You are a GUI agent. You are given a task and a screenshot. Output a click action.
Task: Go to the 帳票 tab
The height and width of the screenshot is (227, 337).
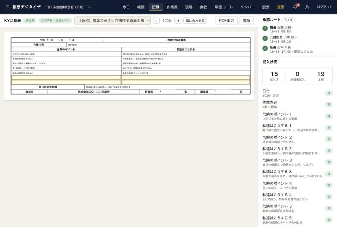pos(141,7)
